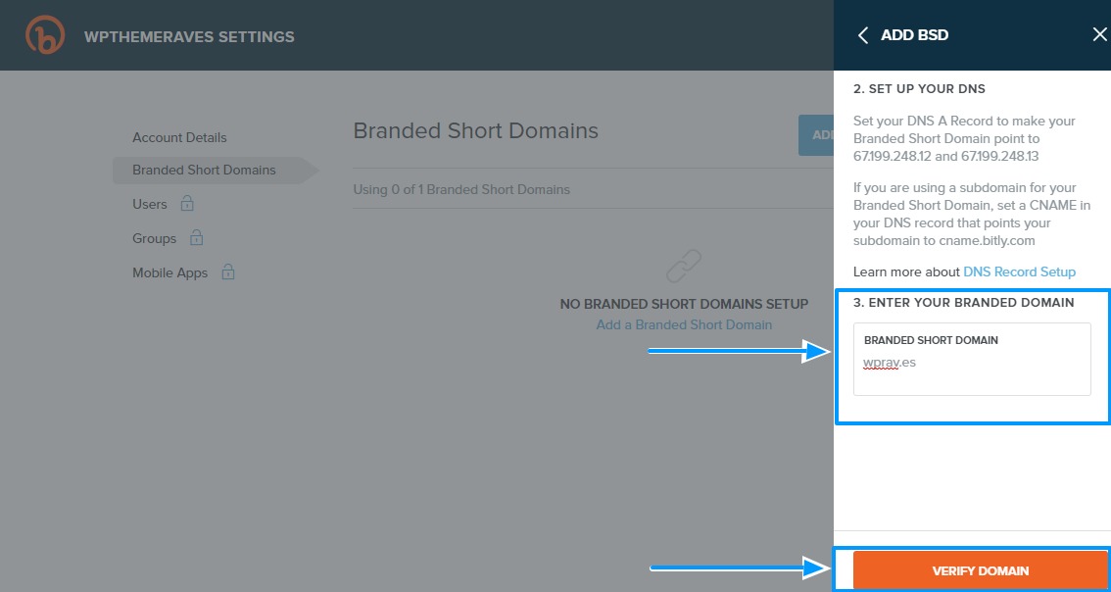Open the Mobile Apps settings section

tap(170, 272)
